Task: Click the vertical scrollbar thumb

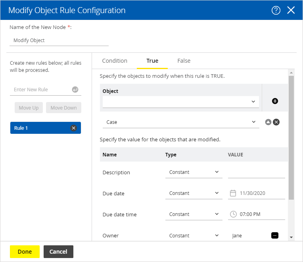Action: (x=291, y=138)
